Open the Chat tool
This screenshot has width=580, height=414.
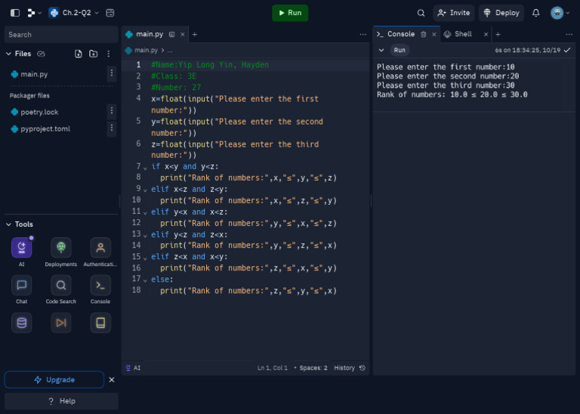21,286
